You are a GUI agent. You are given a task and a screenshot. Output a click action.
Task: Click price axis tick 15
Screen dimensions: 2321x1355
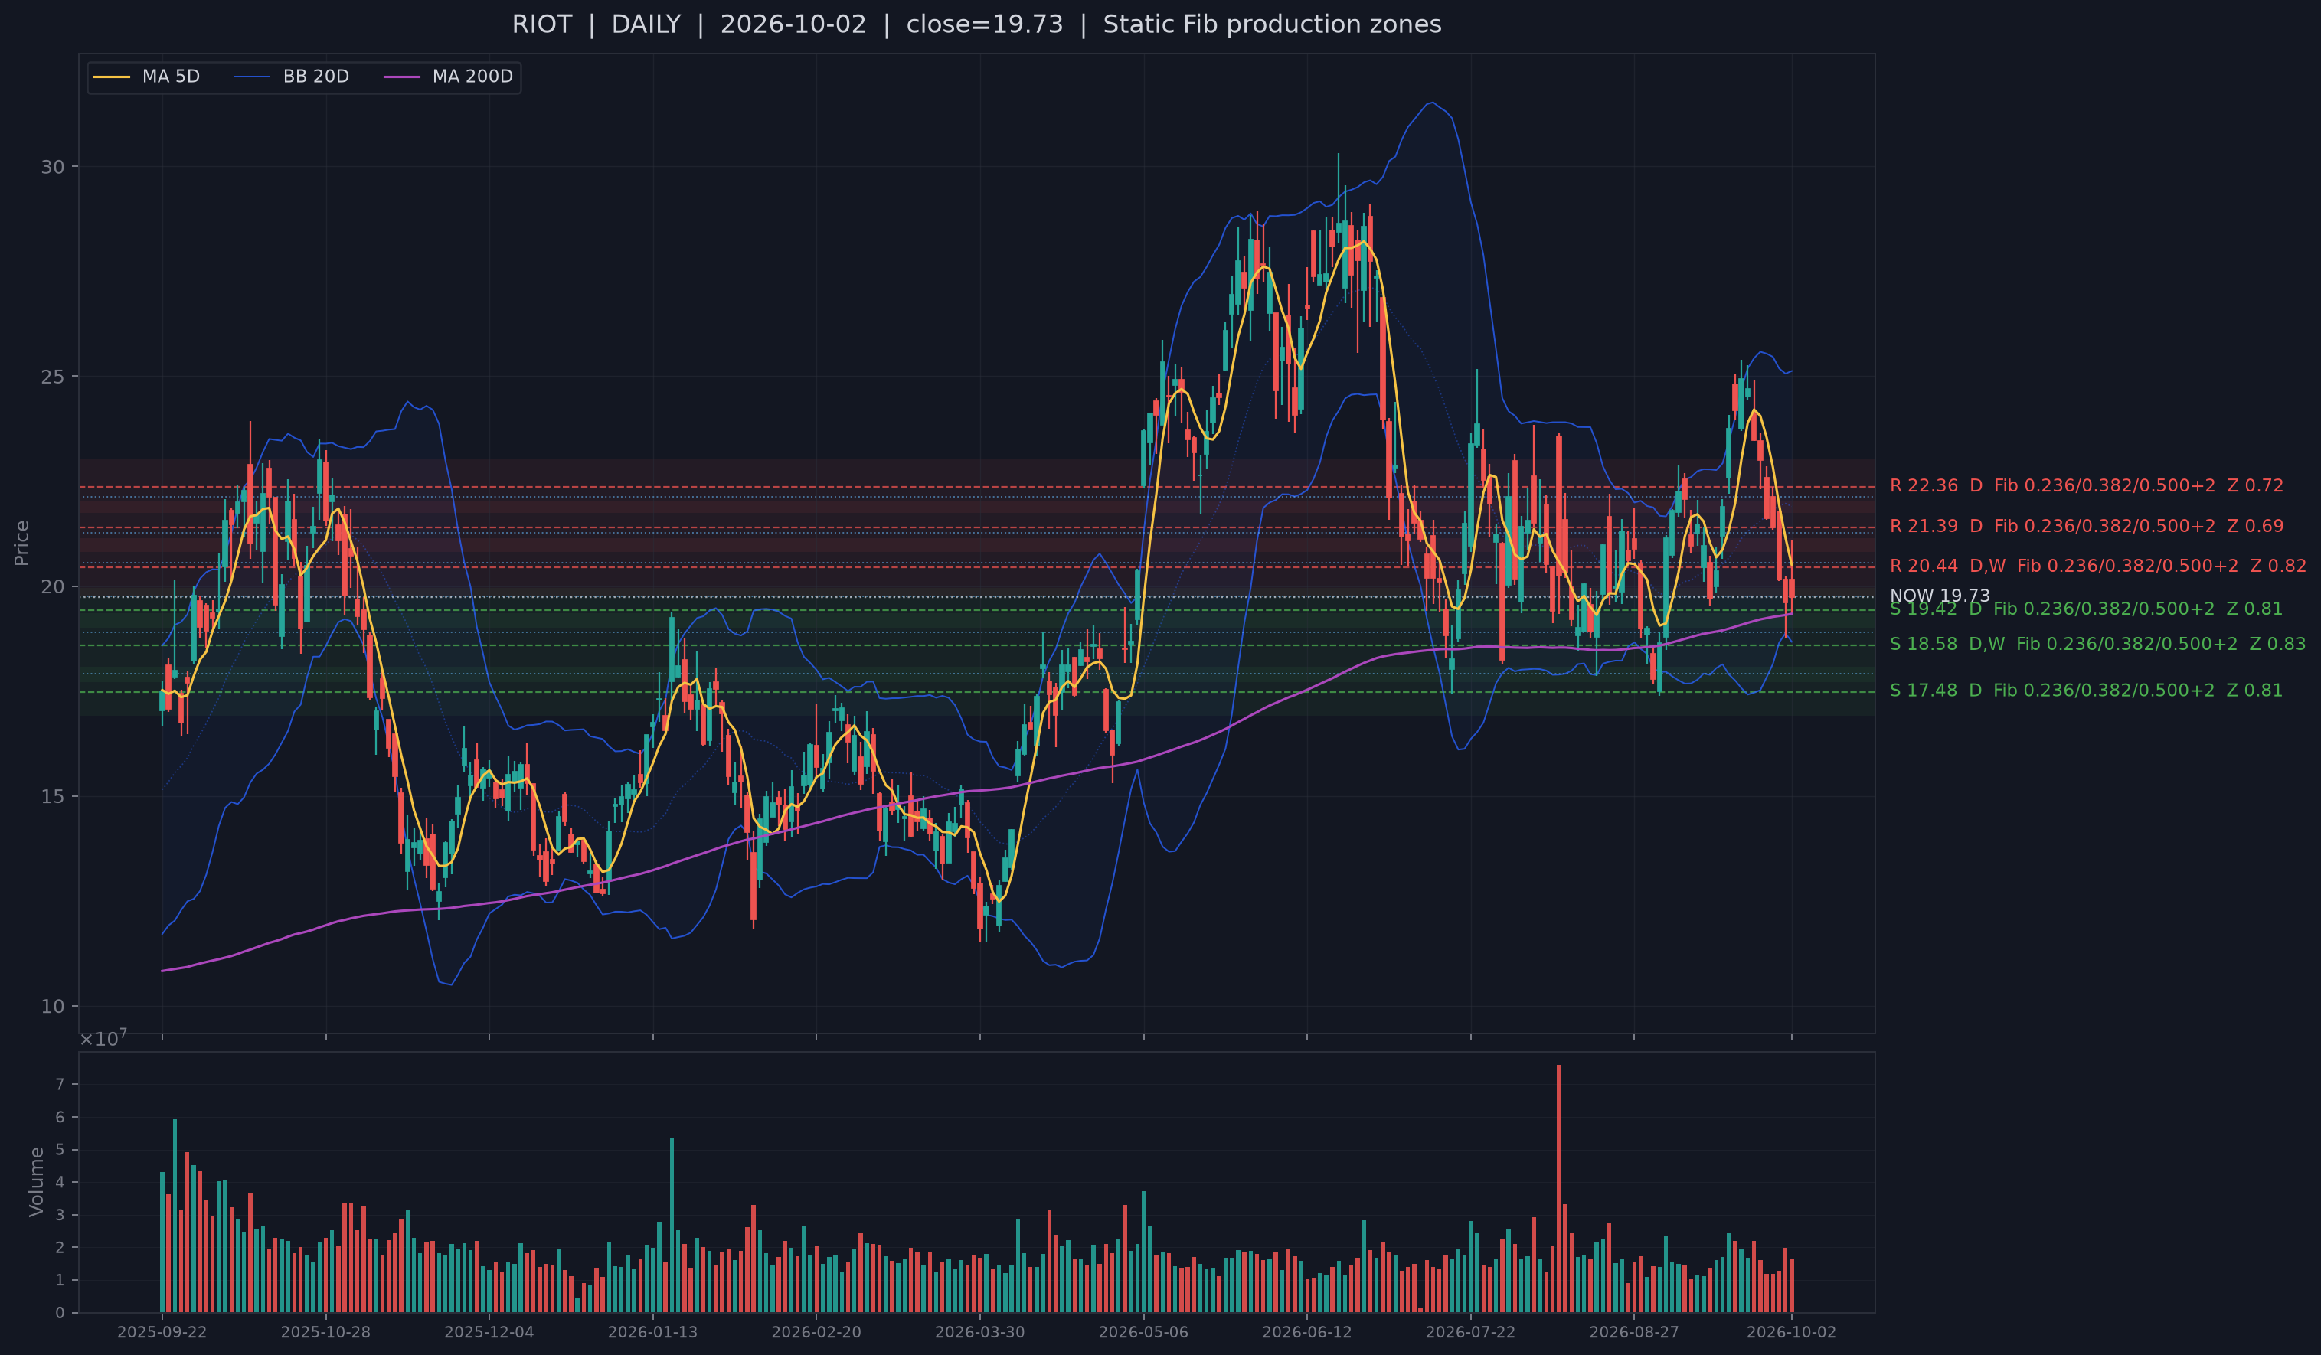(53, 796)
